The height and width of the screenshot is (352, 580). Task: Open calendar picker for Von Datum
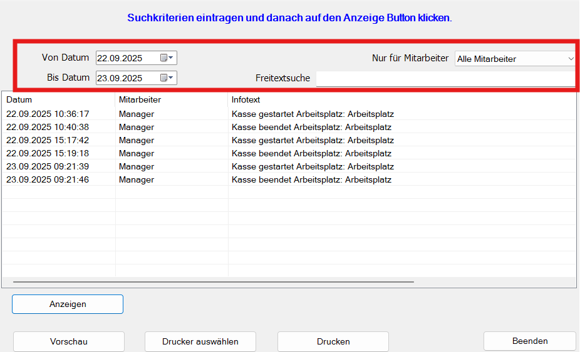[x=167, y=58]
